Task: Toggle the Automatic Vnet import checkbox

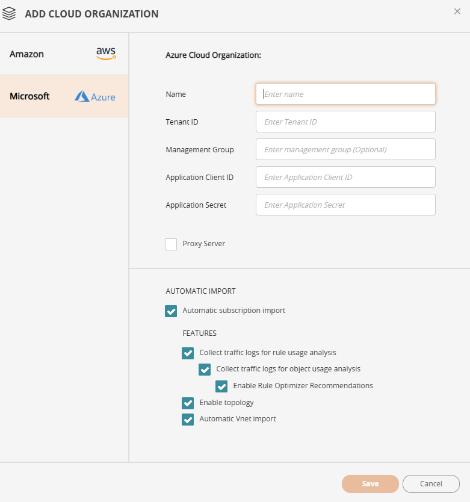Action: click(x=188, y=420)
